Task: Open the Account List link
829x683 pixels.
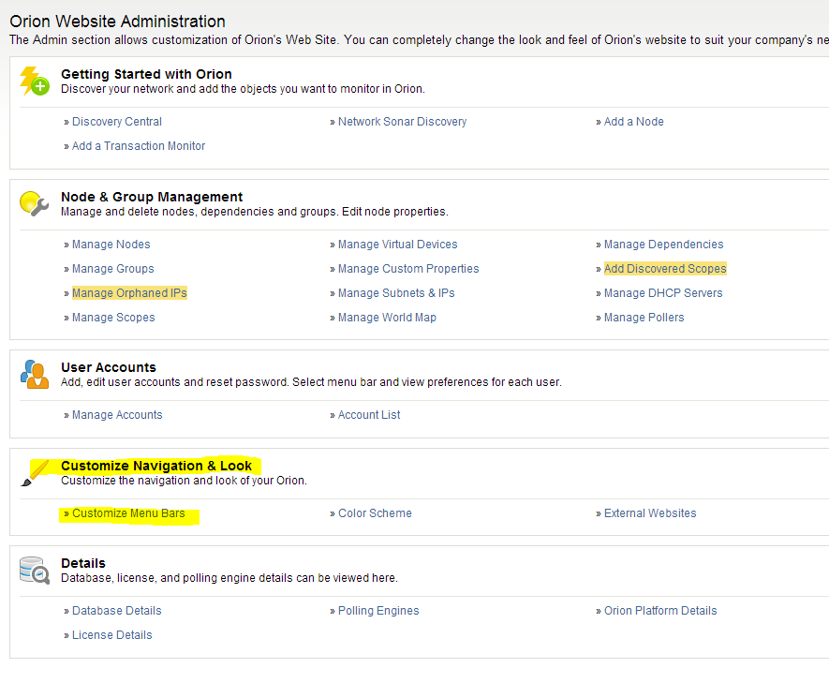Action: (369, 415)
